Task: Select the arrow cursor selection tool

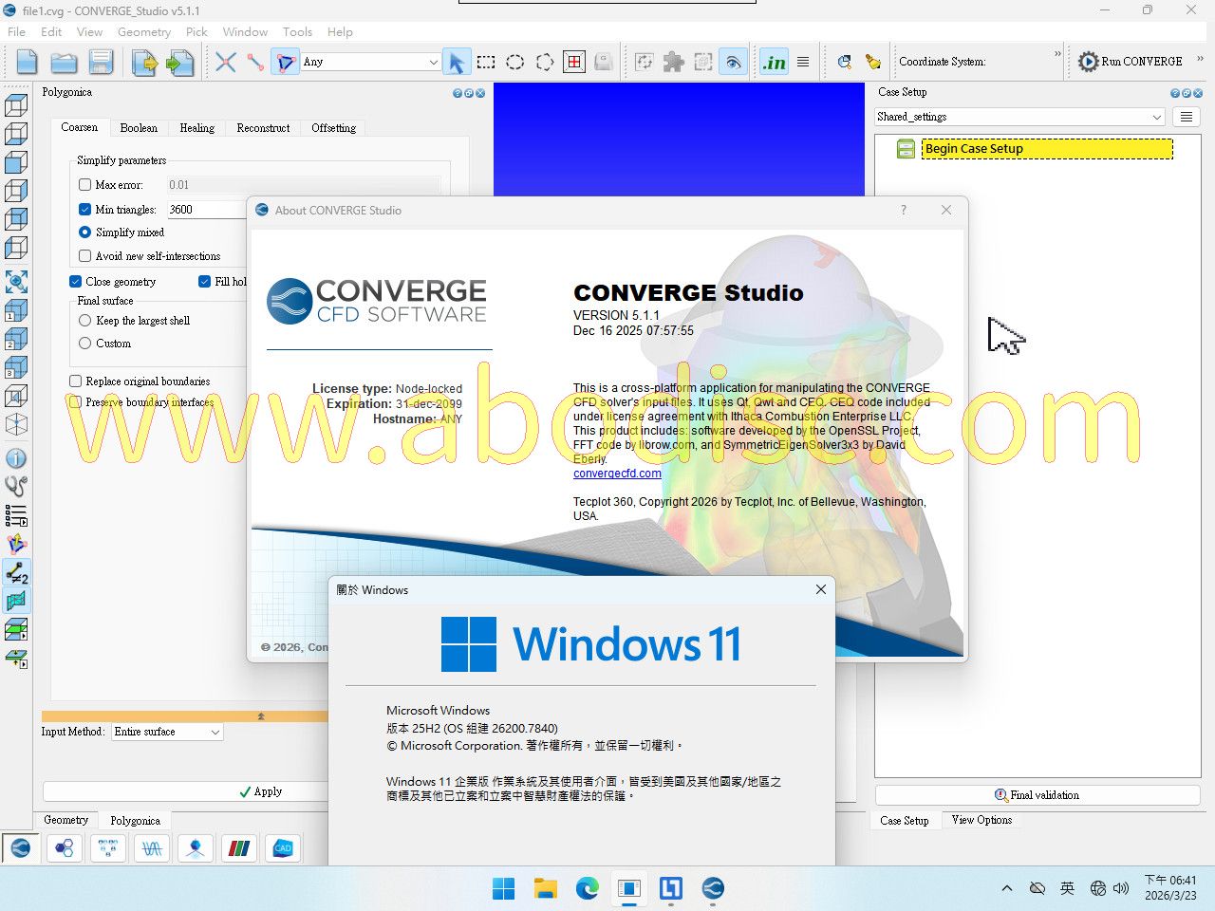Action: tap(457, 63)
